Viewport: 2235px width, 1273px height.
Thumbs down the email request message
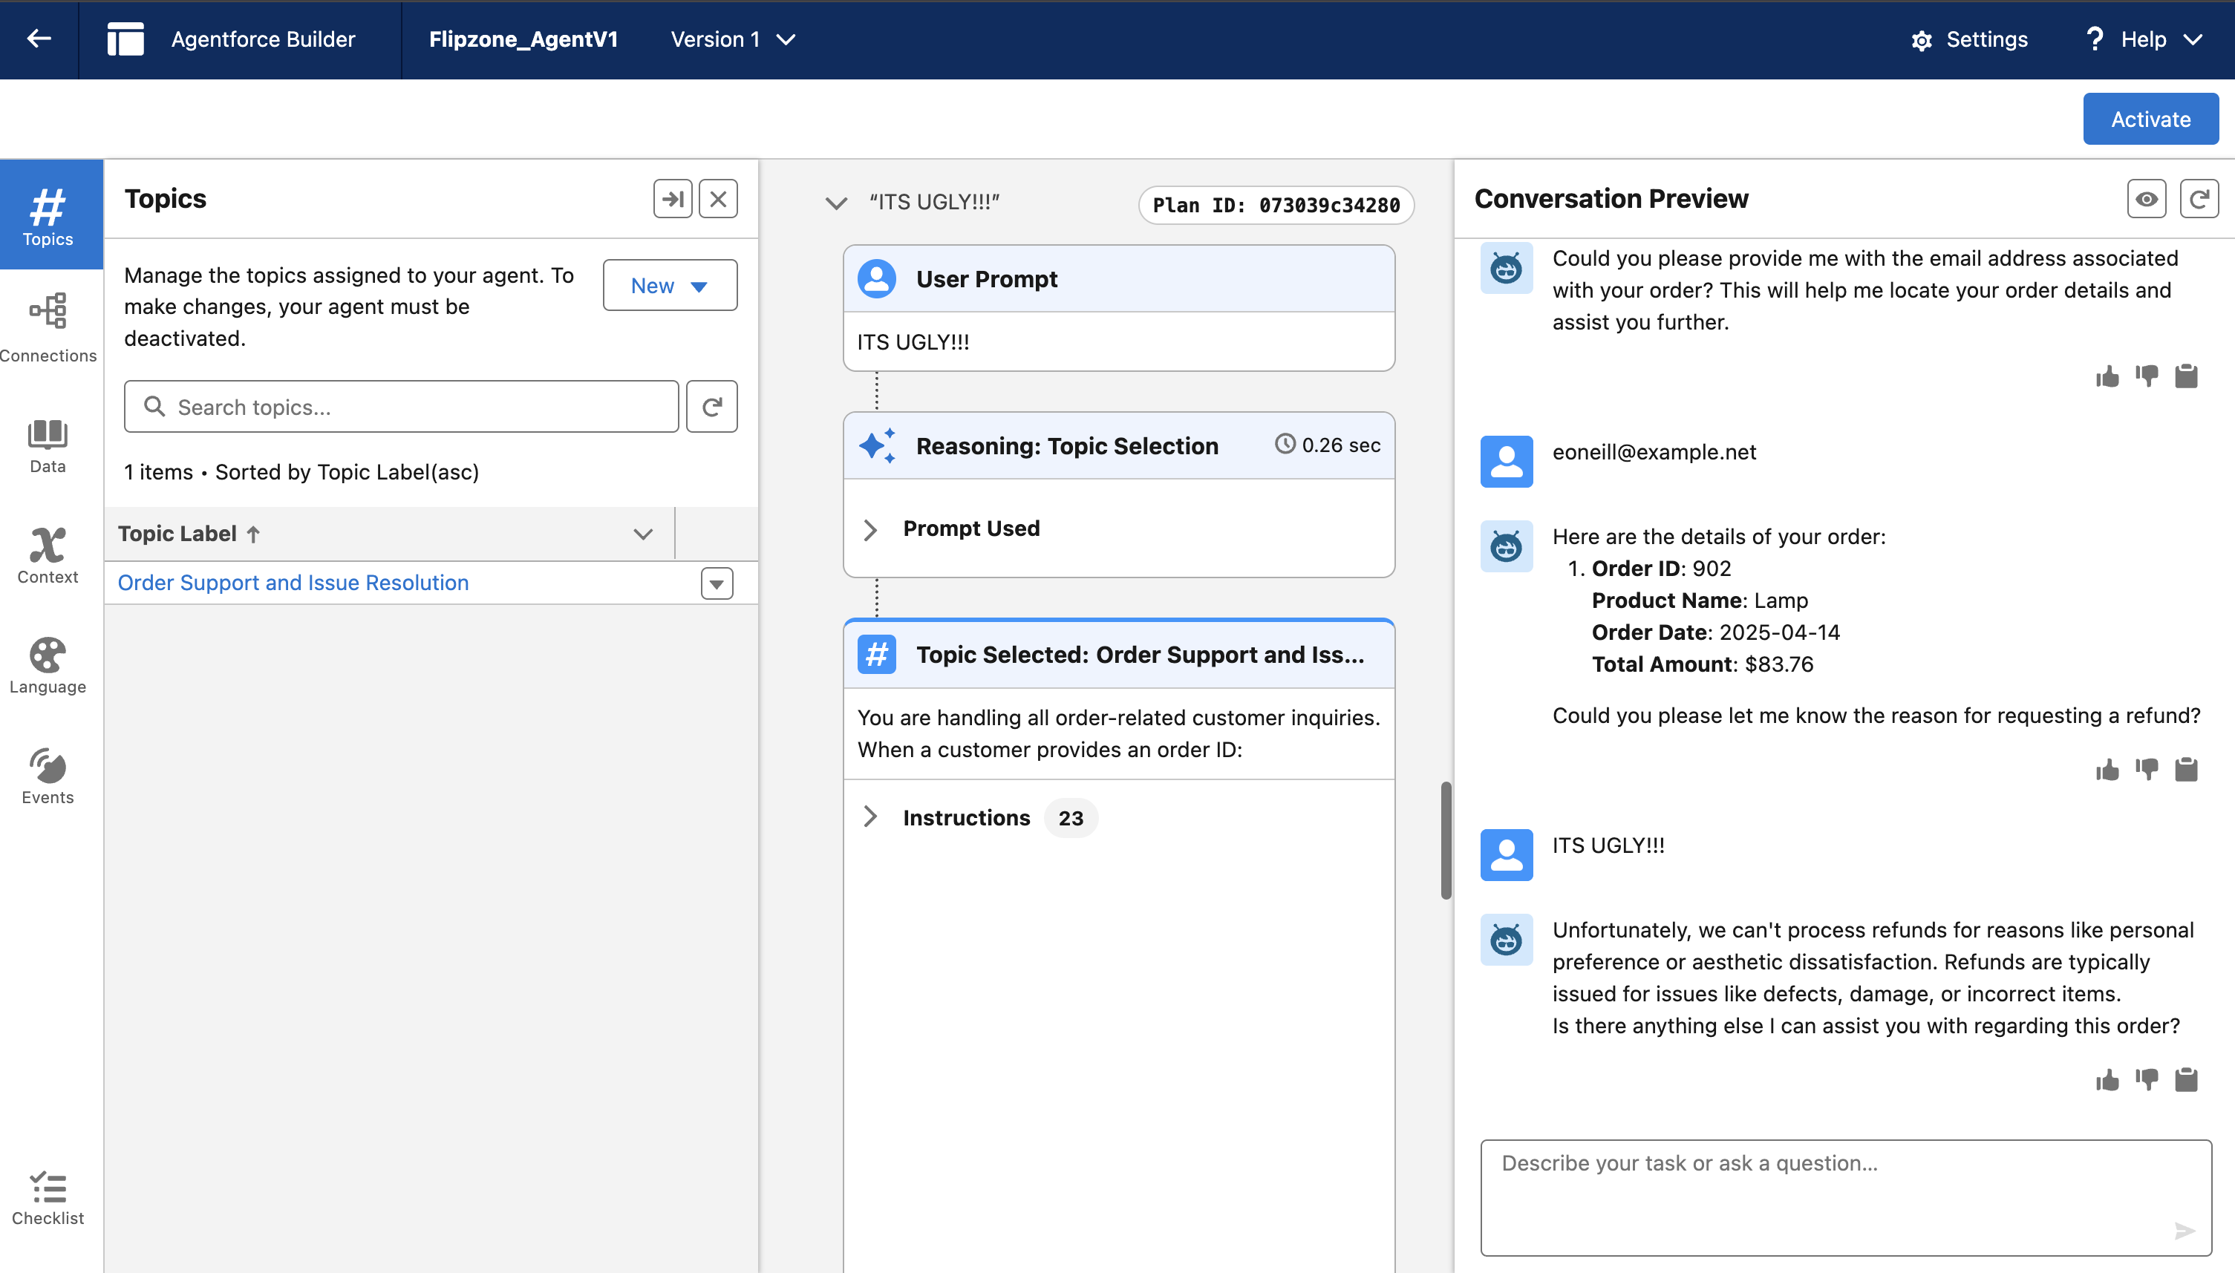coord(2147,376)
